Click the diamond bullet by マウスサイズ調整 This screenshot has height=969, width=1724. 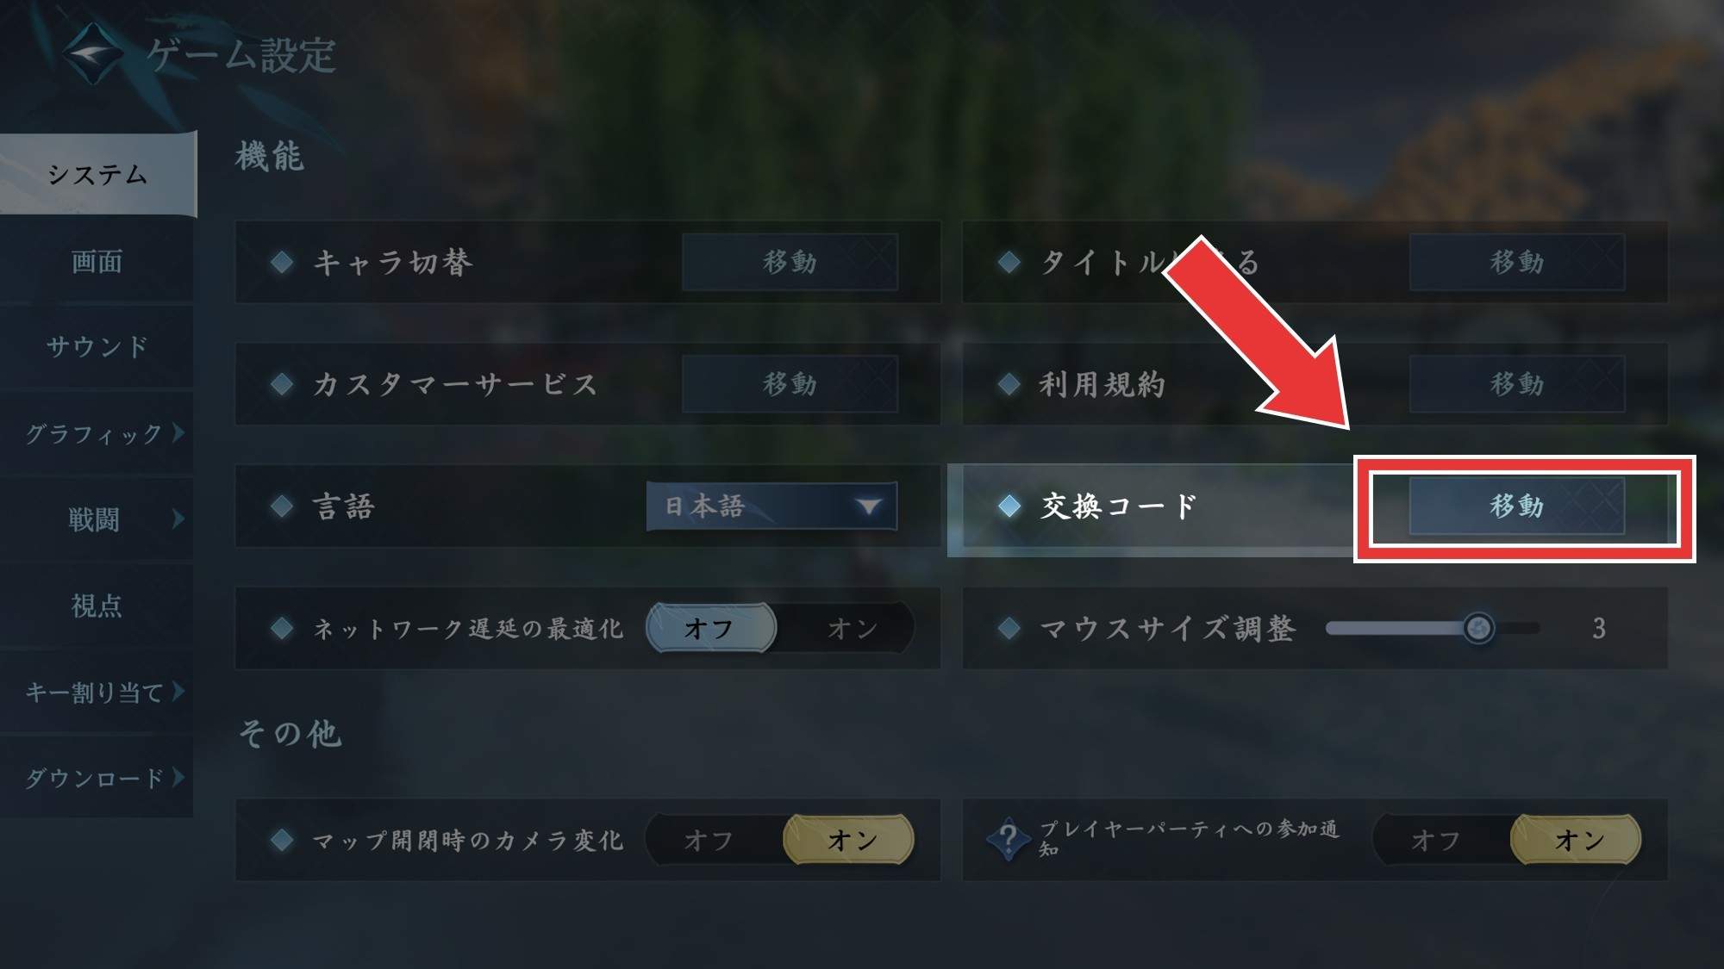[1009, 628]
